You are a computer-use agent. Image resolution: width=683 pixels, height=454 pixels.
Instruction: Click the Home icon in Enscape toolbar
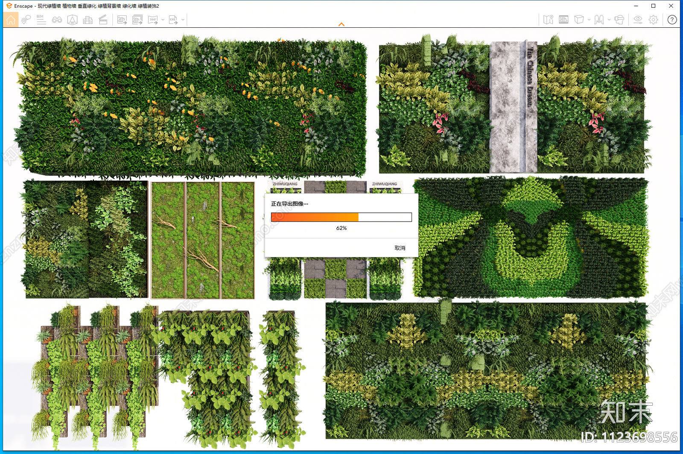[x=11, y=20]
